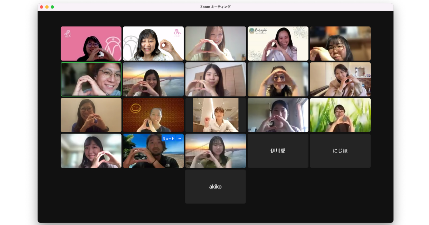Click the white logo in the pink tile corner

[x=67, y=33]
